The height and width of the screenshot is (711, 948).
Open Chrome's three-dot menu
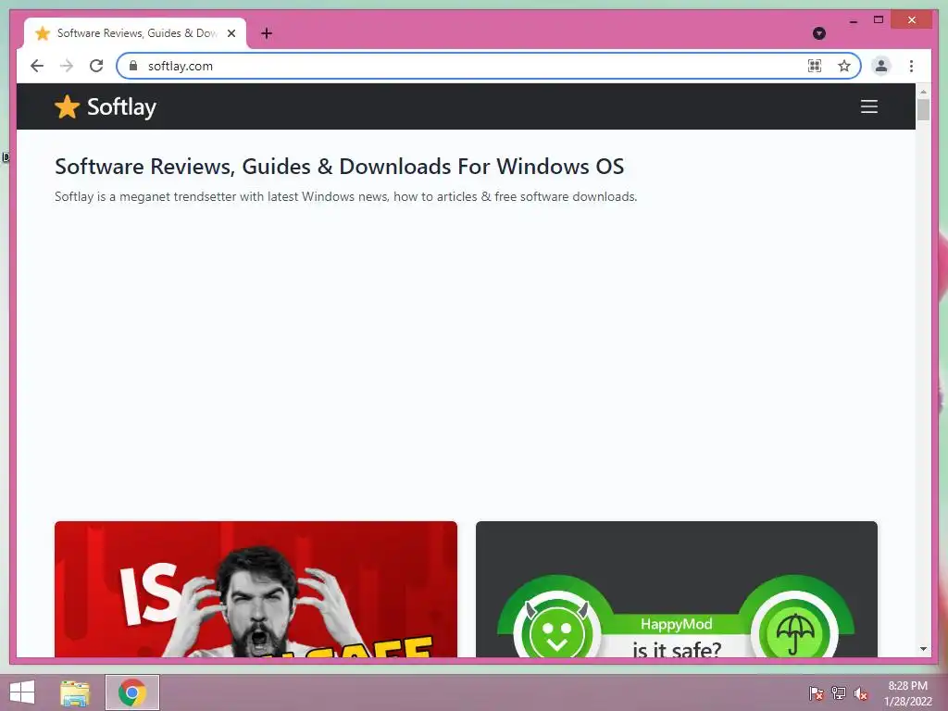[x=911, y=66]
